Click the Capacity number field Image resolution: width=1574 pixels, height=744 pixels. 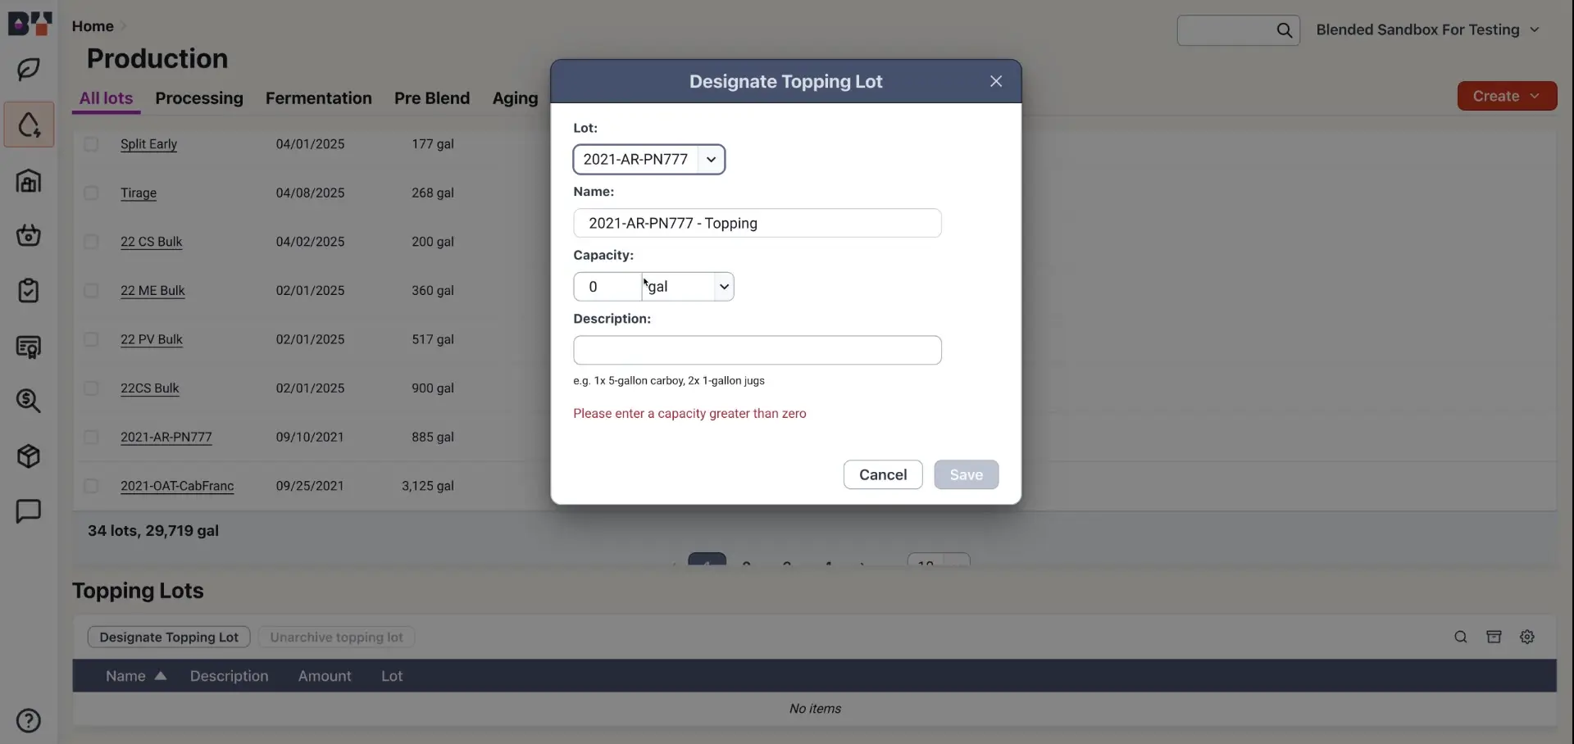point(607,287)
